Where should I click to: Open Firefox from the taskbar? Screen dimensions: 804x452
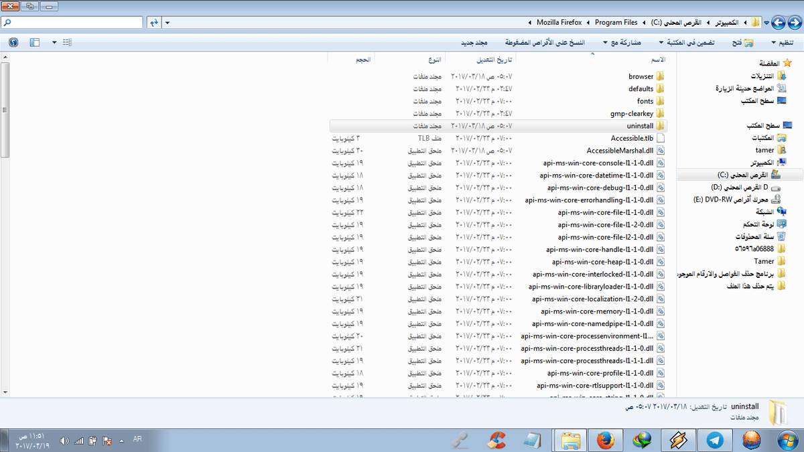coord(606,440)
